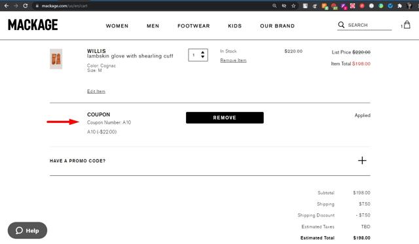Open the WILLIS product title
419x244 pixels.
pyautogui.click(x=96, y=51)
